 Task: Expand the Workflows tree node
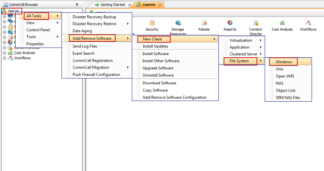click(5, 58)
